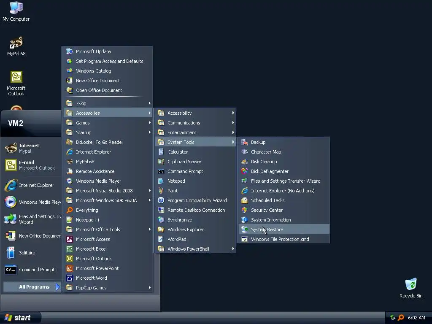Select Program Compatibility Wizard
This screenshot has height=324, width=432.
point(196,200)
